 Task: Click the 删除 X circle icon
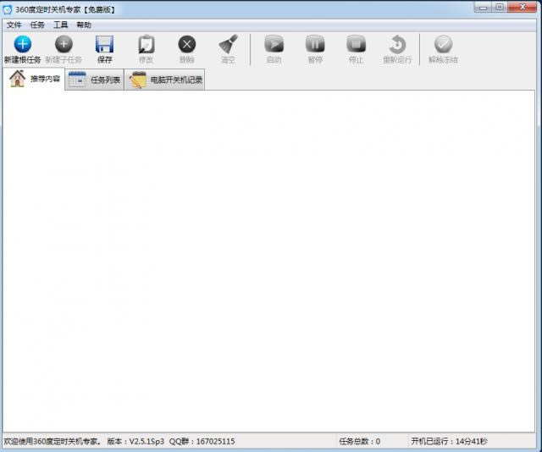point(187,44)
